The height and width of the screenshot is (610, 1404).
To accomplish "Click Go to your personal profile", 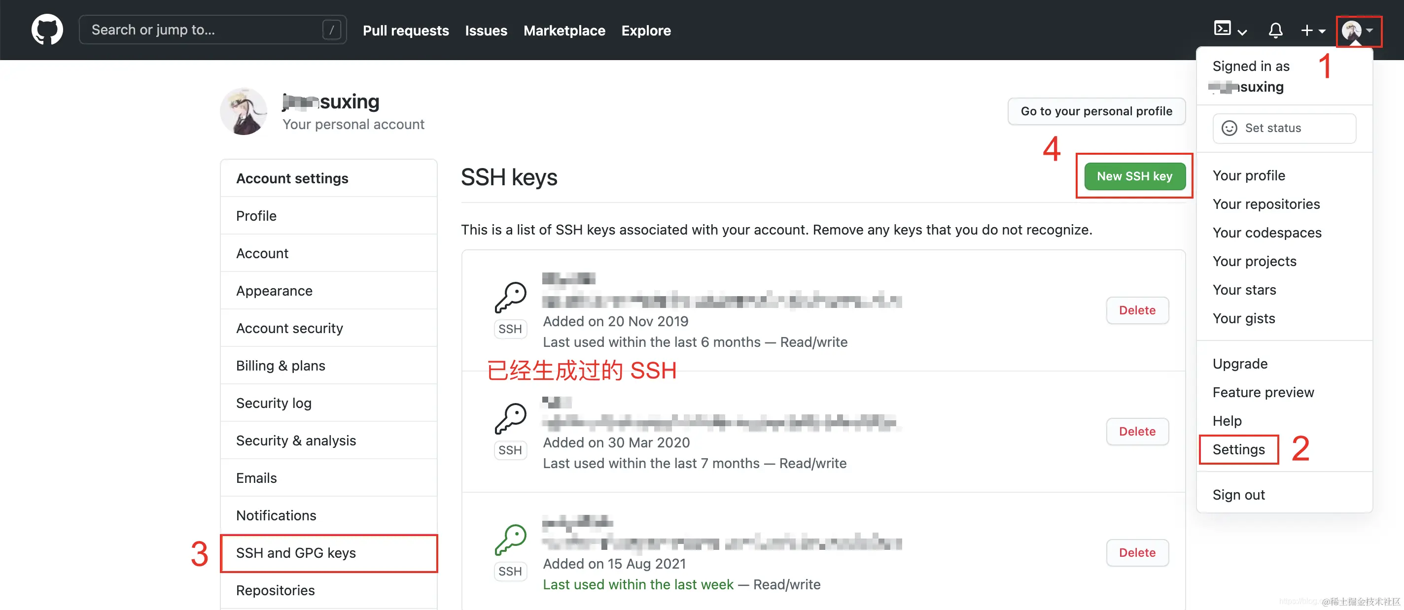I will [1096, 111].
